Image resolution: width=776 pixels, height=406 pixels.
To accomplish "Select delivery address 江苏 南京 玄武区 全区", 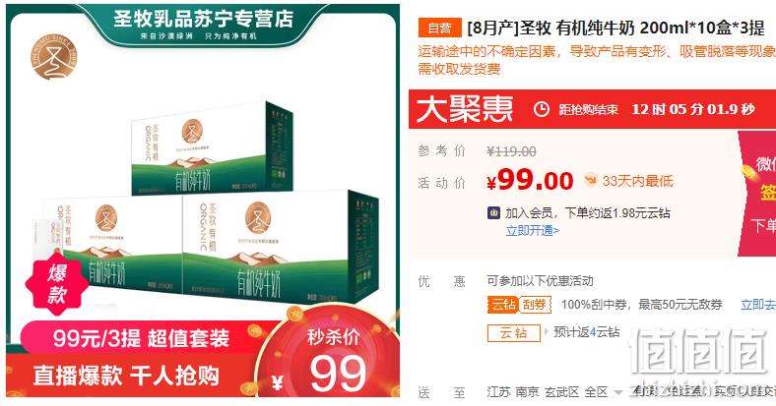I will click(547, 392).
